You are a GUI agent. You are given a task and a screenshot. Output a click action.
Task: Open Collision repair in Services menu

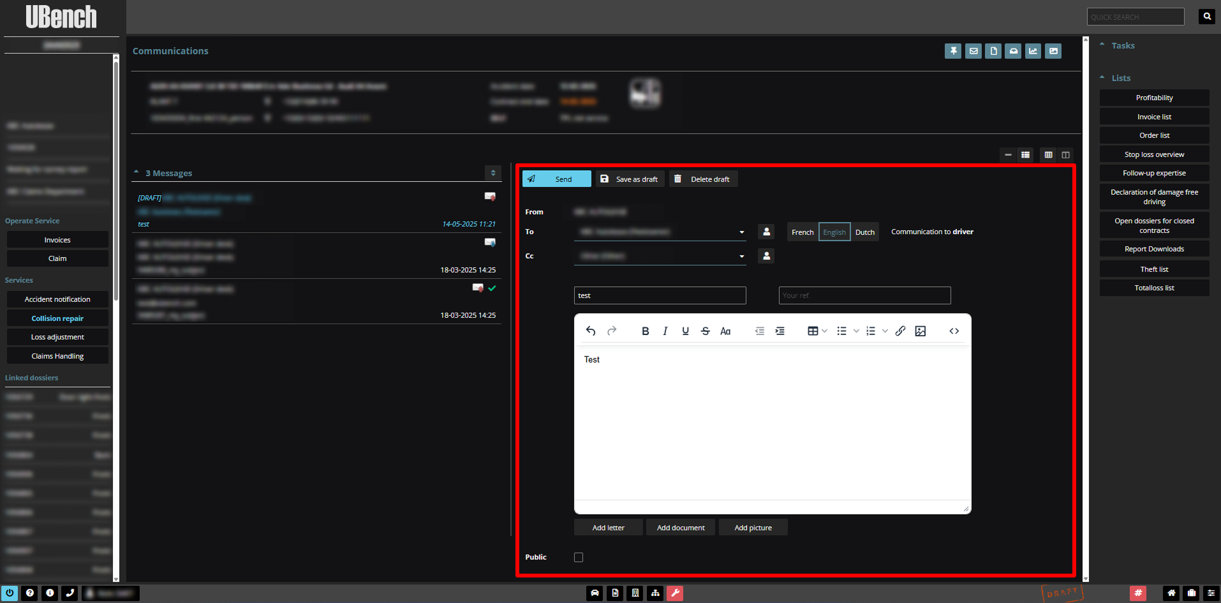click(x=57, y=318)
